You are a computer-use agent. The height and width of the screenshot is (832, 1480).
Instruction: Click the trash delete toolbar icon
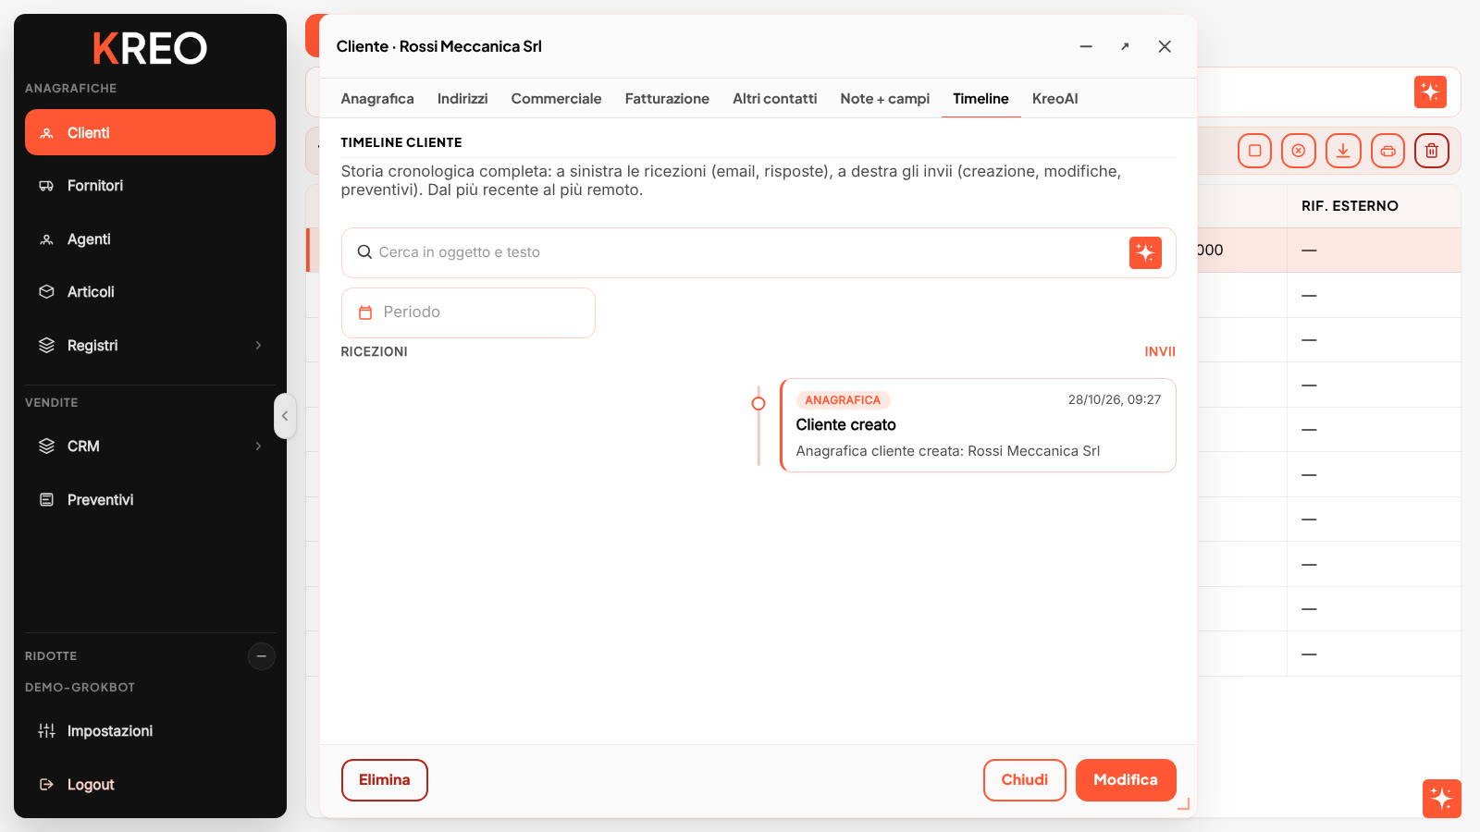coord(1432,151)
